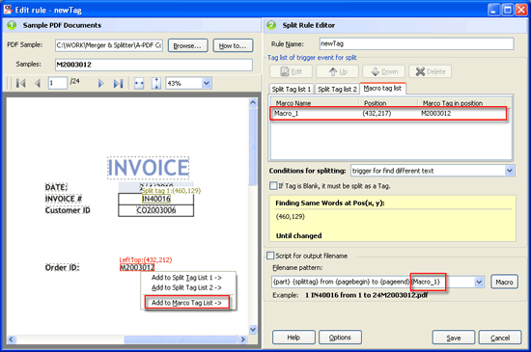This screenshot has height=352, width=531.
Task: Click the page number field
Action: point(58,83)
